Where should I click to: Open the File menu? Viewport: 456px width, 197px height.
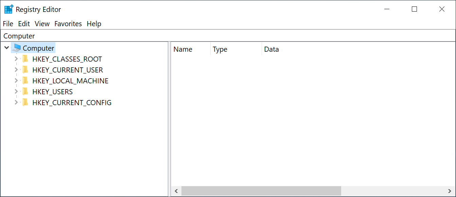tap(8, 24)
